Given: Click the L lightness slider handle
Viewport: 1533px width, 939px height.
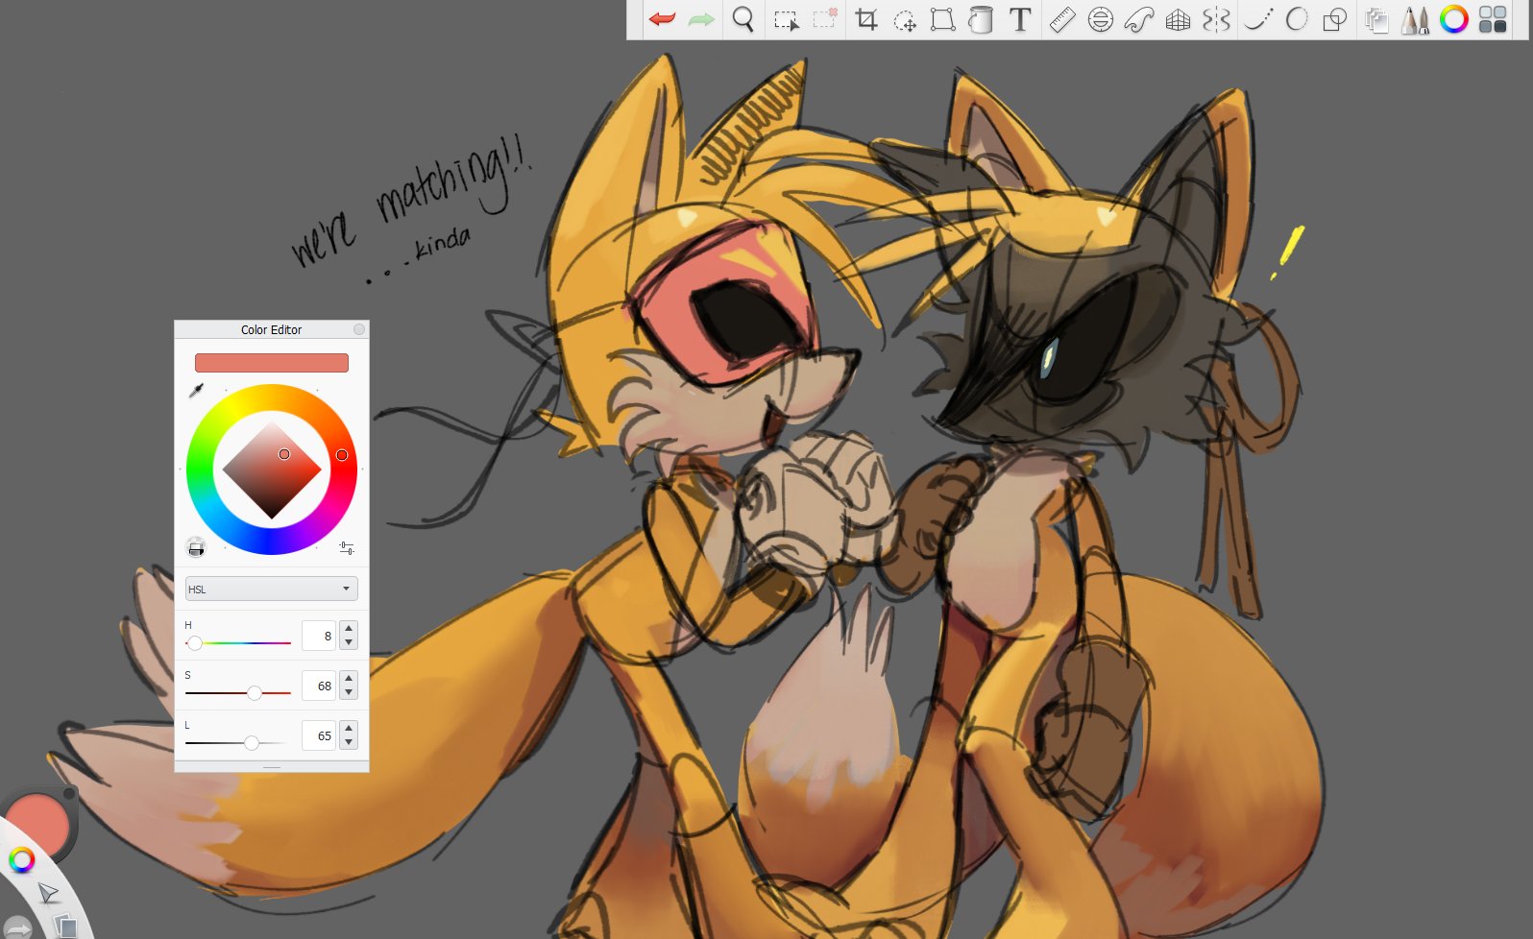Looking at the screenshot, I should 252,743.
